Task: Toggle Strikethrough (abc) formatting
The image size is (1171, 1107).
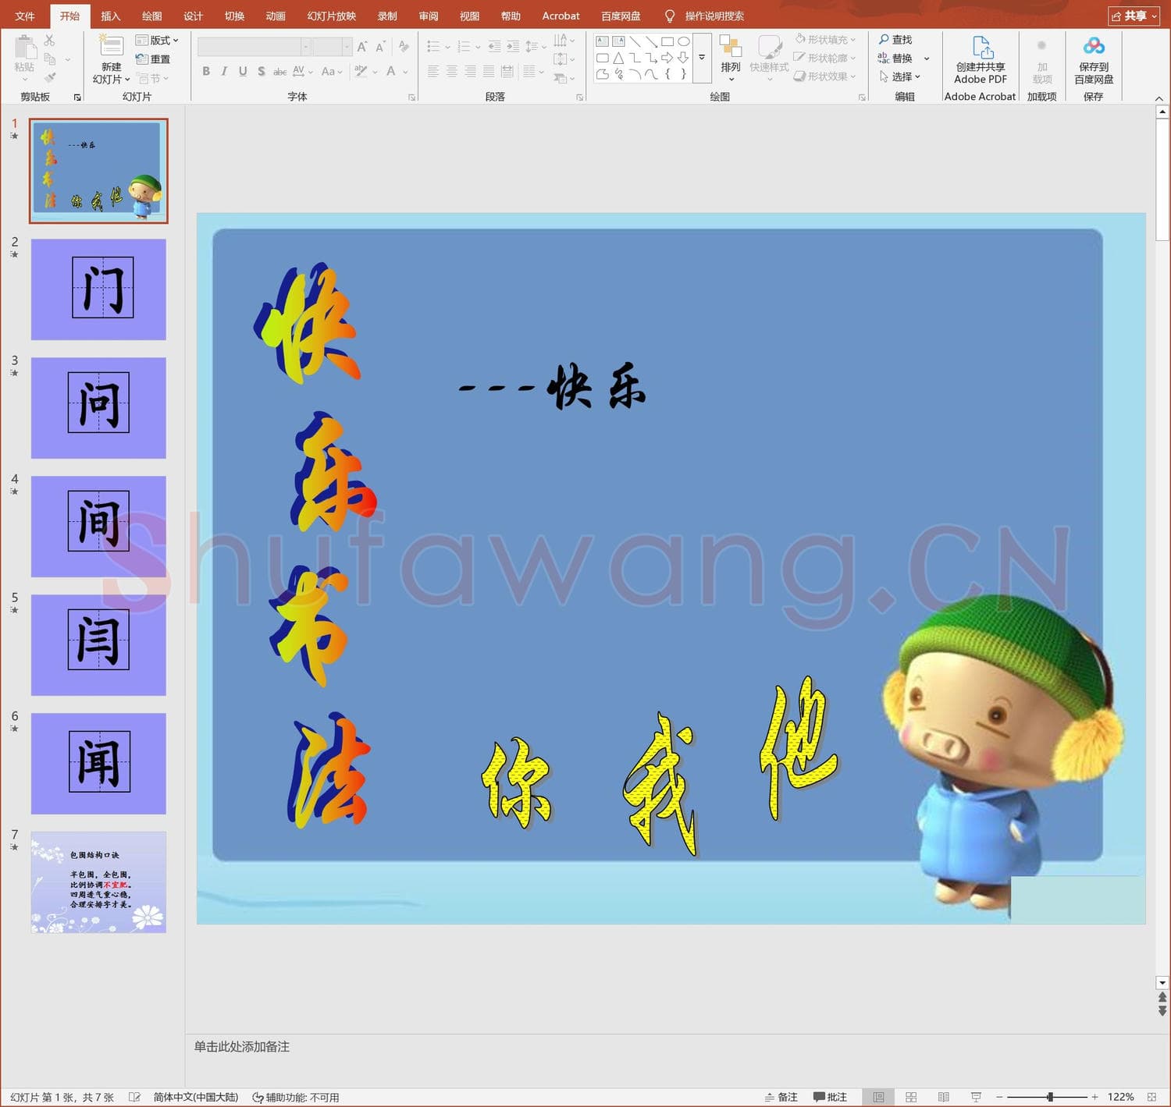Action: click(279, 71)
